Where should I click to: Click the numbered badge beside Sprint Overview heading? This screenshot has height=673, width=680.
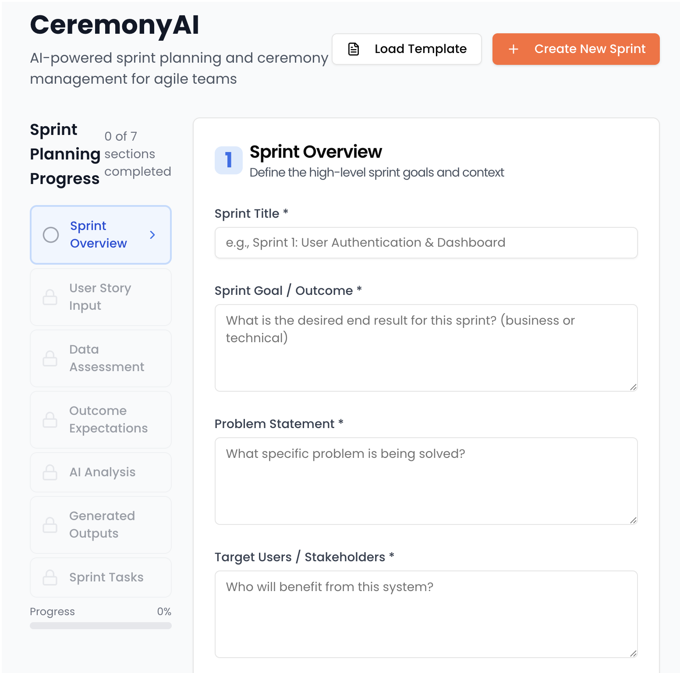[229, 160]
